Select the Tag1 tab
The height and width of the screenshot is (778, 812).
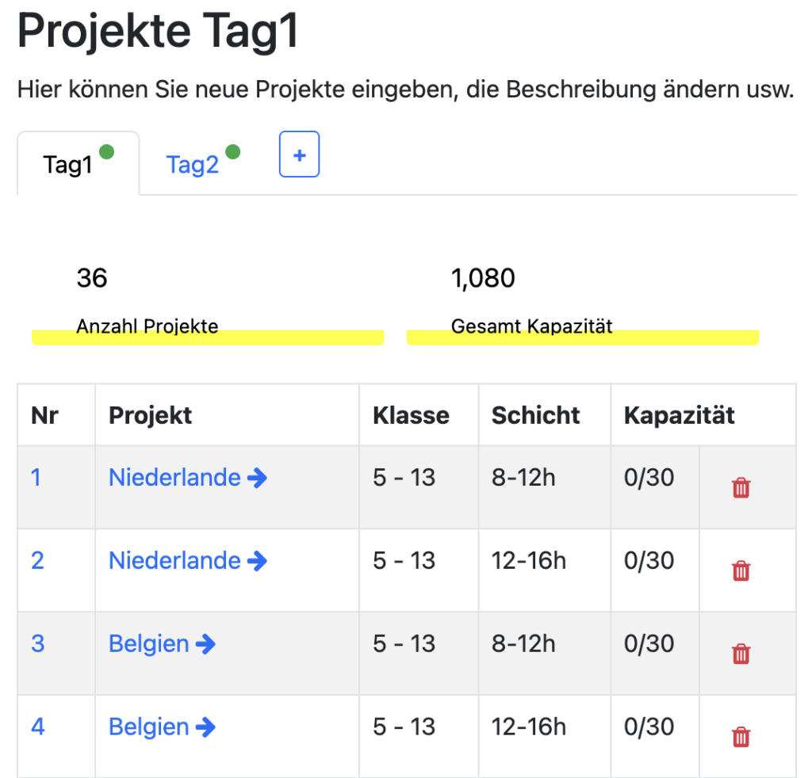(x=68, y=164)
